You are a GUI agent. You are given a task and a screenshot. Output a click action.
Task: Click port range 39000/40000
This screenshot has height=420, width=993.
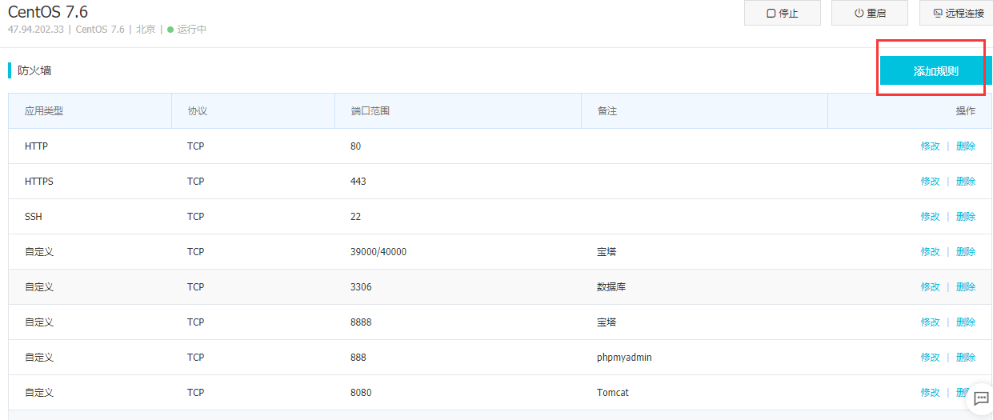click(378, 252)
